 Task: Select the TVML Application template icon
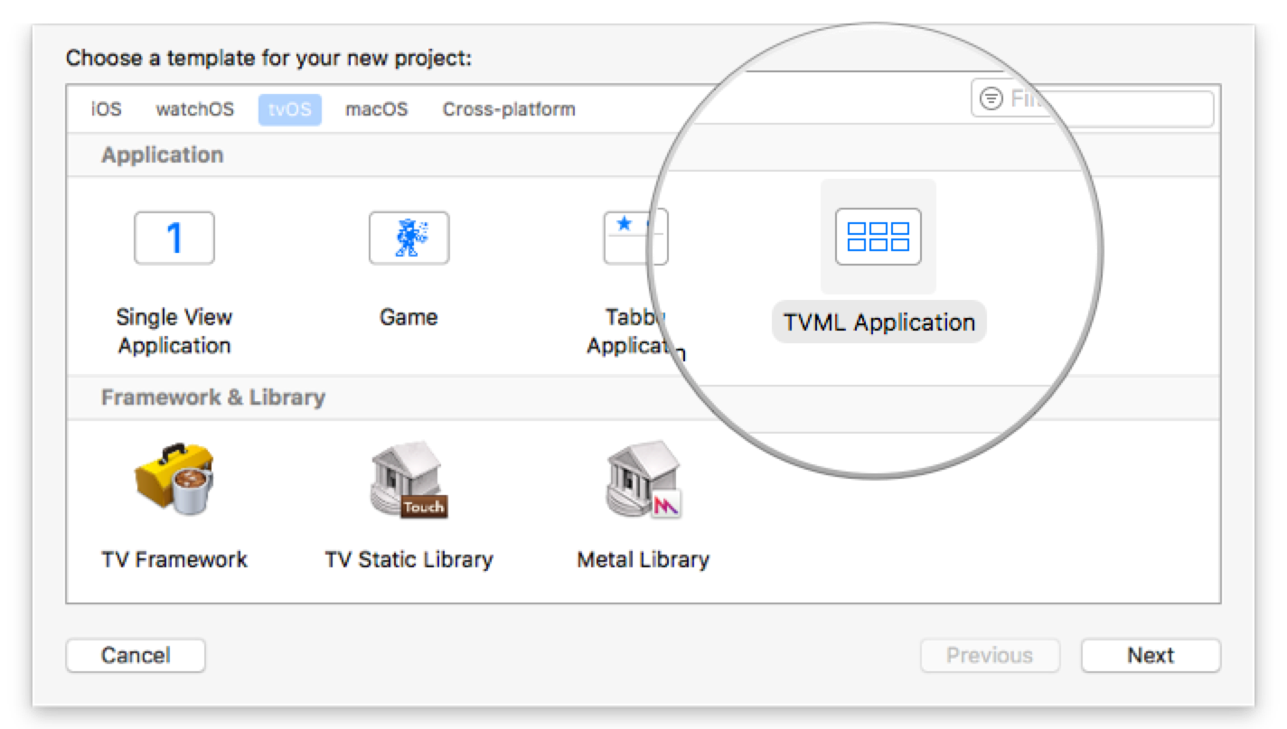pos(878,237)
